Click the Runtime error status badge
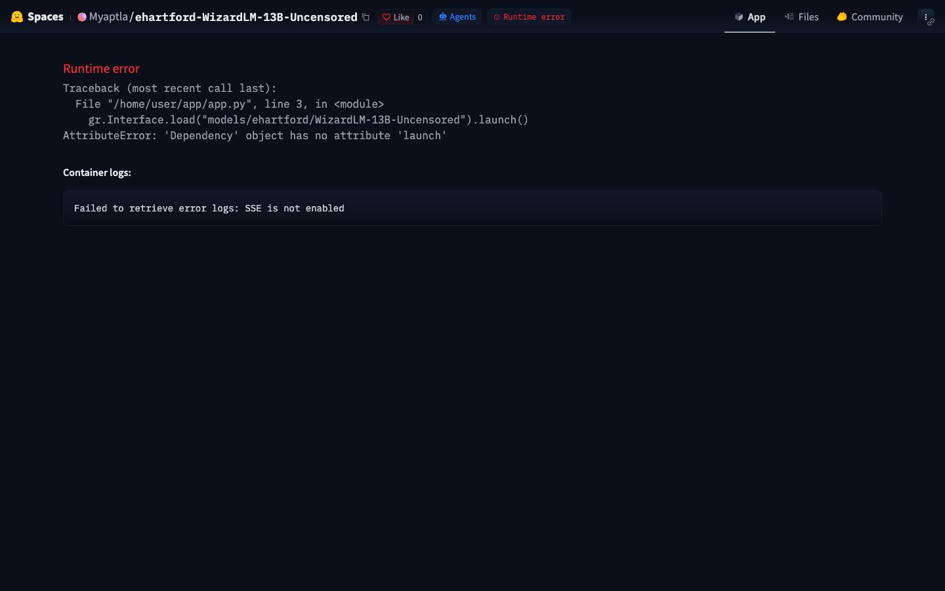 point(529,17)
